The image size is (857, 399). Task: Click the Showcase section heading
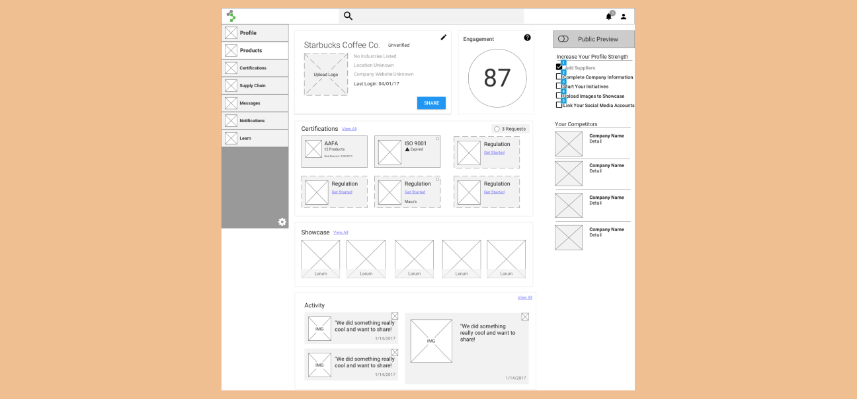[x=315, y=233]
